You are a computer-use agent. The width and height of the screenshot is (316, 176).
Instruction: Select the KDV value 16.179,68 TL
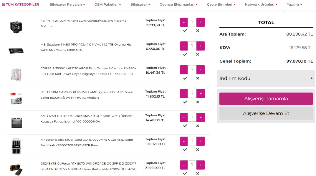[301, 48]
